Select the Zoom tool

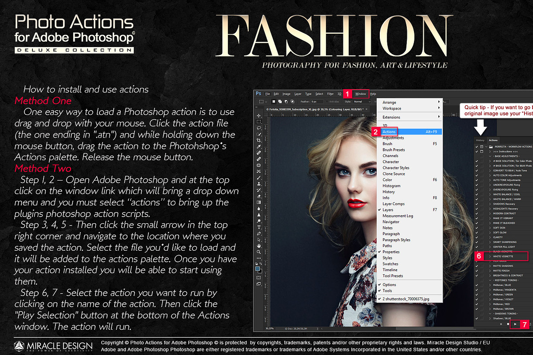259,252
